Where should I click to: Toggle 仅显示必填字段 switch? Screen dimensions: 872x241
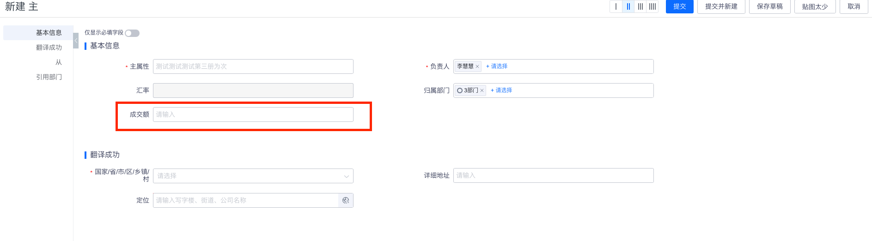[132, 33]
